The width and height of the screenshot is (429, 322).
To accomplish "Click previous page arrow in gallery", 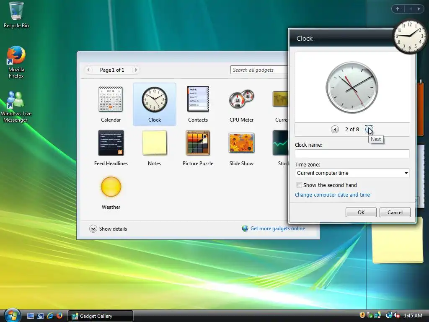I will 88,70.
